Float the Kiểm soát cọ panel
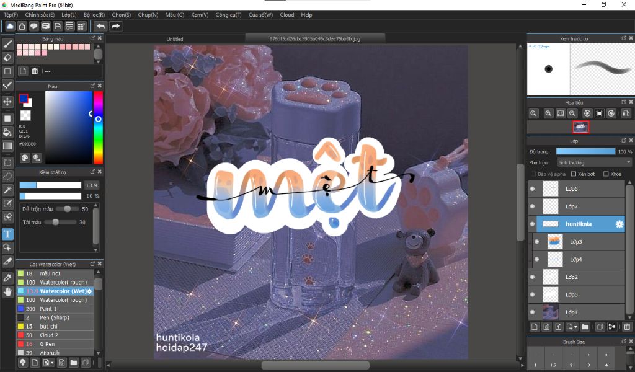The height and width of the screenshot is (372, 635). click(93, 172)
